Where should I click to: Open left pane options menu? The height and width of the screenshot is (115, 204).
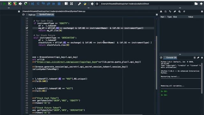(19, 11)
